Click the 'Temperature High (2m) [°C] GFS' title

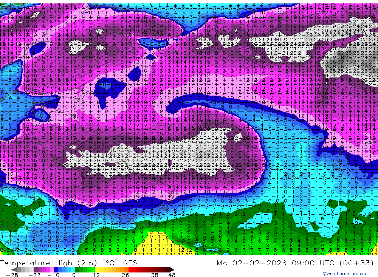(x=69, y=263)
